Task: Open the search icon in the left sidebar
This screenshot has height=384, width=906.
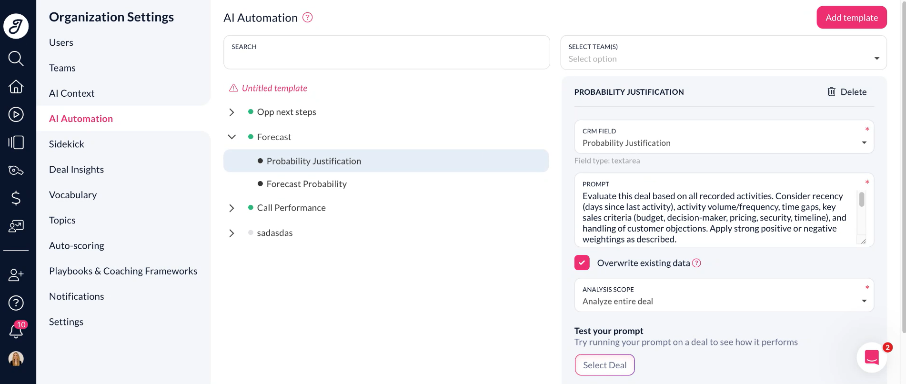Action: point(16,59)
